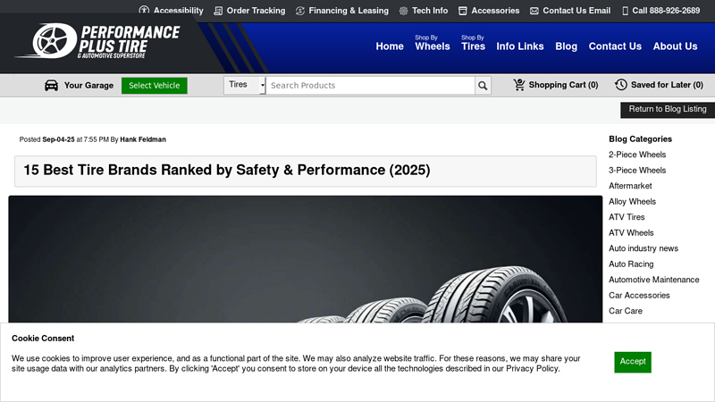This screenshot has height=402, width=715.
Task: Open the Accessories link
Action: click(x=495, y=11)
